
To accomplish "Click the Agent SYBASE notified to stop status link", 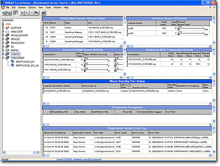I will click(79, 159).
